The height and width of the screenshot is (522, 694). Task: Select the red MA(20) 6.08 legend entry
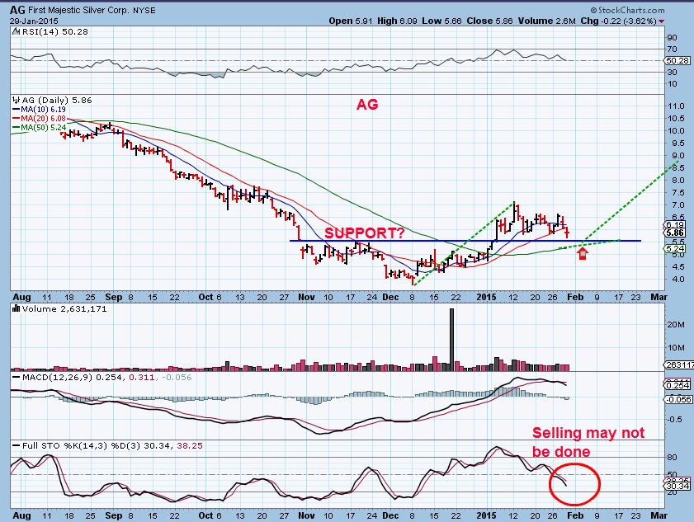pos(39,119)
